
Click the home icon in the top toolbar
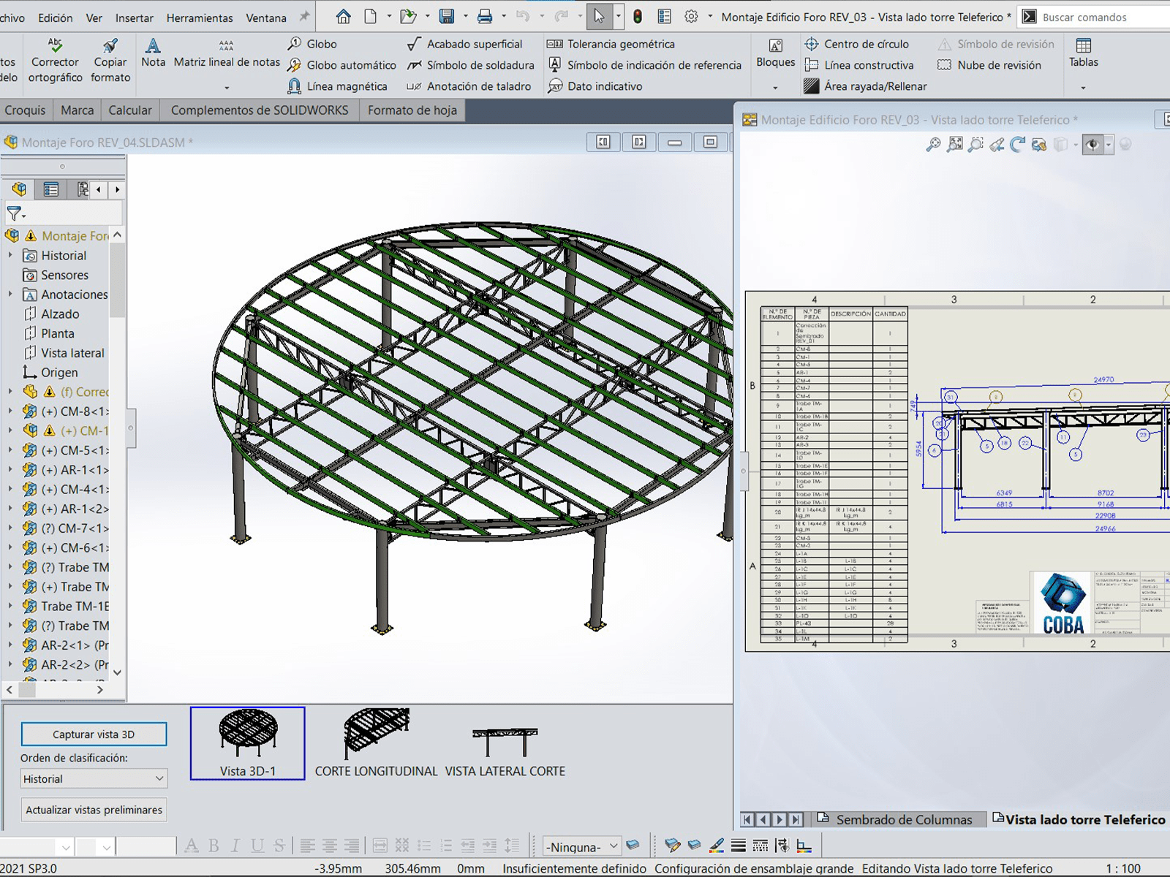click(343, 16)
